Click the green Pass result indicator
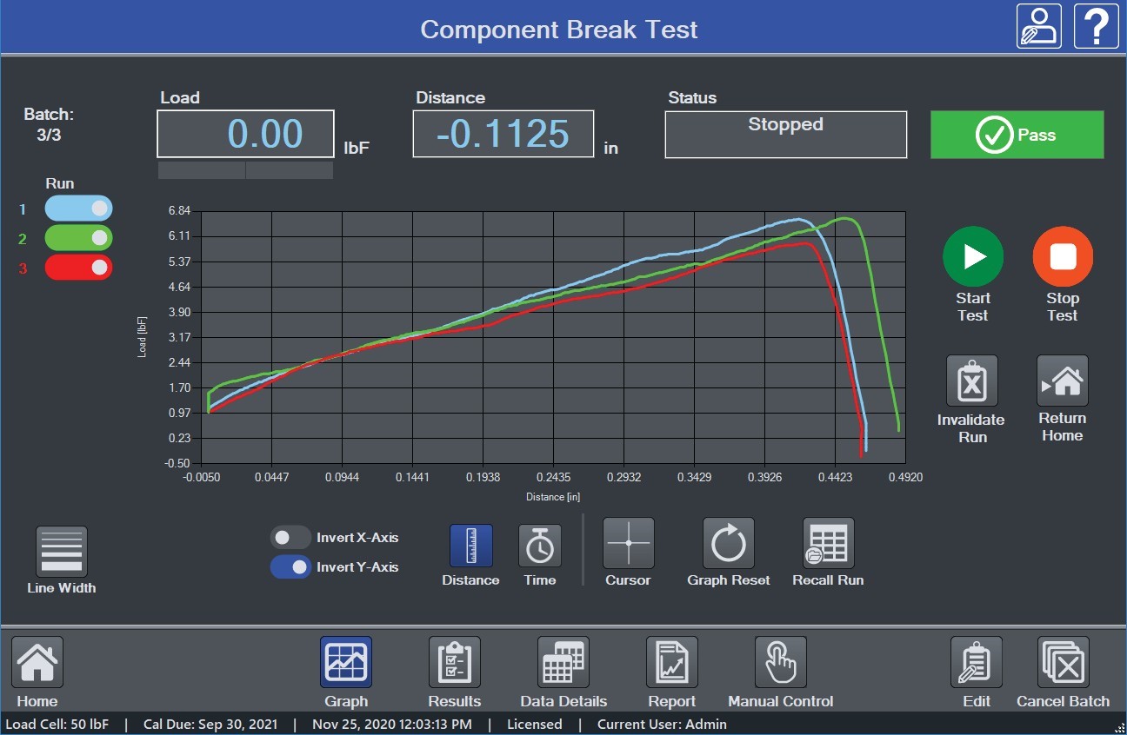Image resolution: width=1127 pixels, height=735 pixels. coord(1017,135)
